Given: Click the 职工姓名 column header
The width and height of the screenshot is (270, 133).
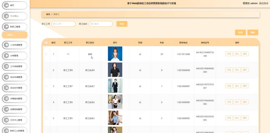Looking at the screenshot, I should tap(90, 43).
